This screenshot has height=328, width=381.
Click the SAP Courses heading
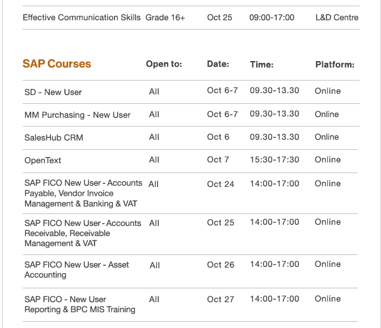click(x=57, y=64)
